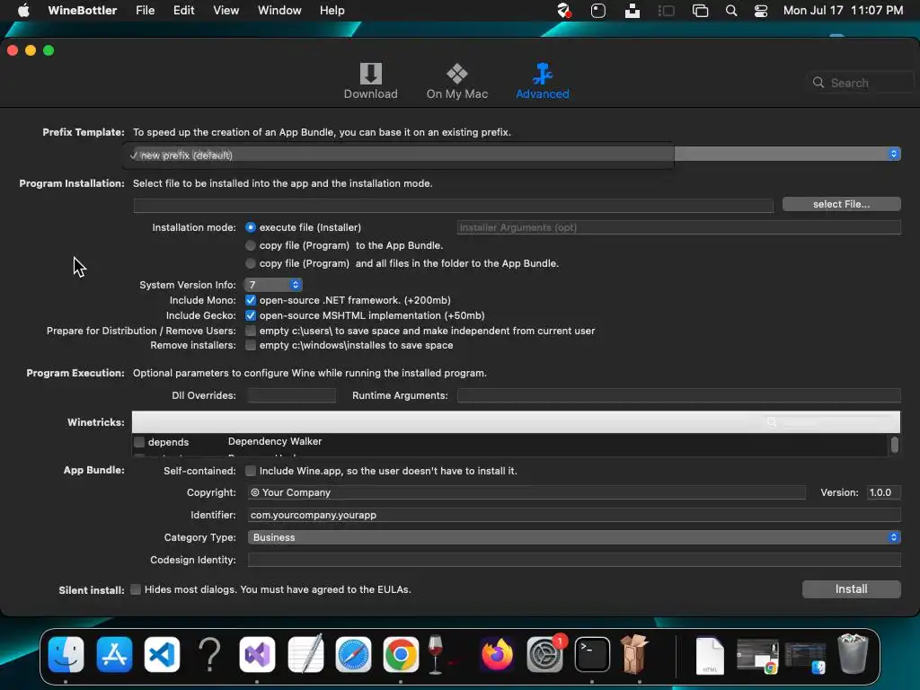Click the Winetricks list scrollbar
This screenshot has height=690, width=920.
pos(894,445)
